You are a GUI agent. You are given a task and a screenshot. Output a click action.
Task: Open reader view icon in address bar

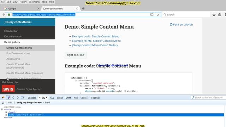pyautogui.click(x=152, y=14)
